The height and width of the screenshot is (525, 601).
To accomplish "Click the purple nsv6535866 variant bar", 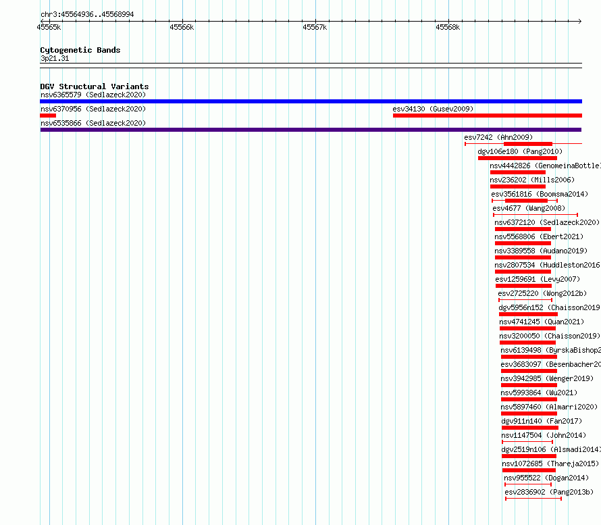I will pos(311,130).
